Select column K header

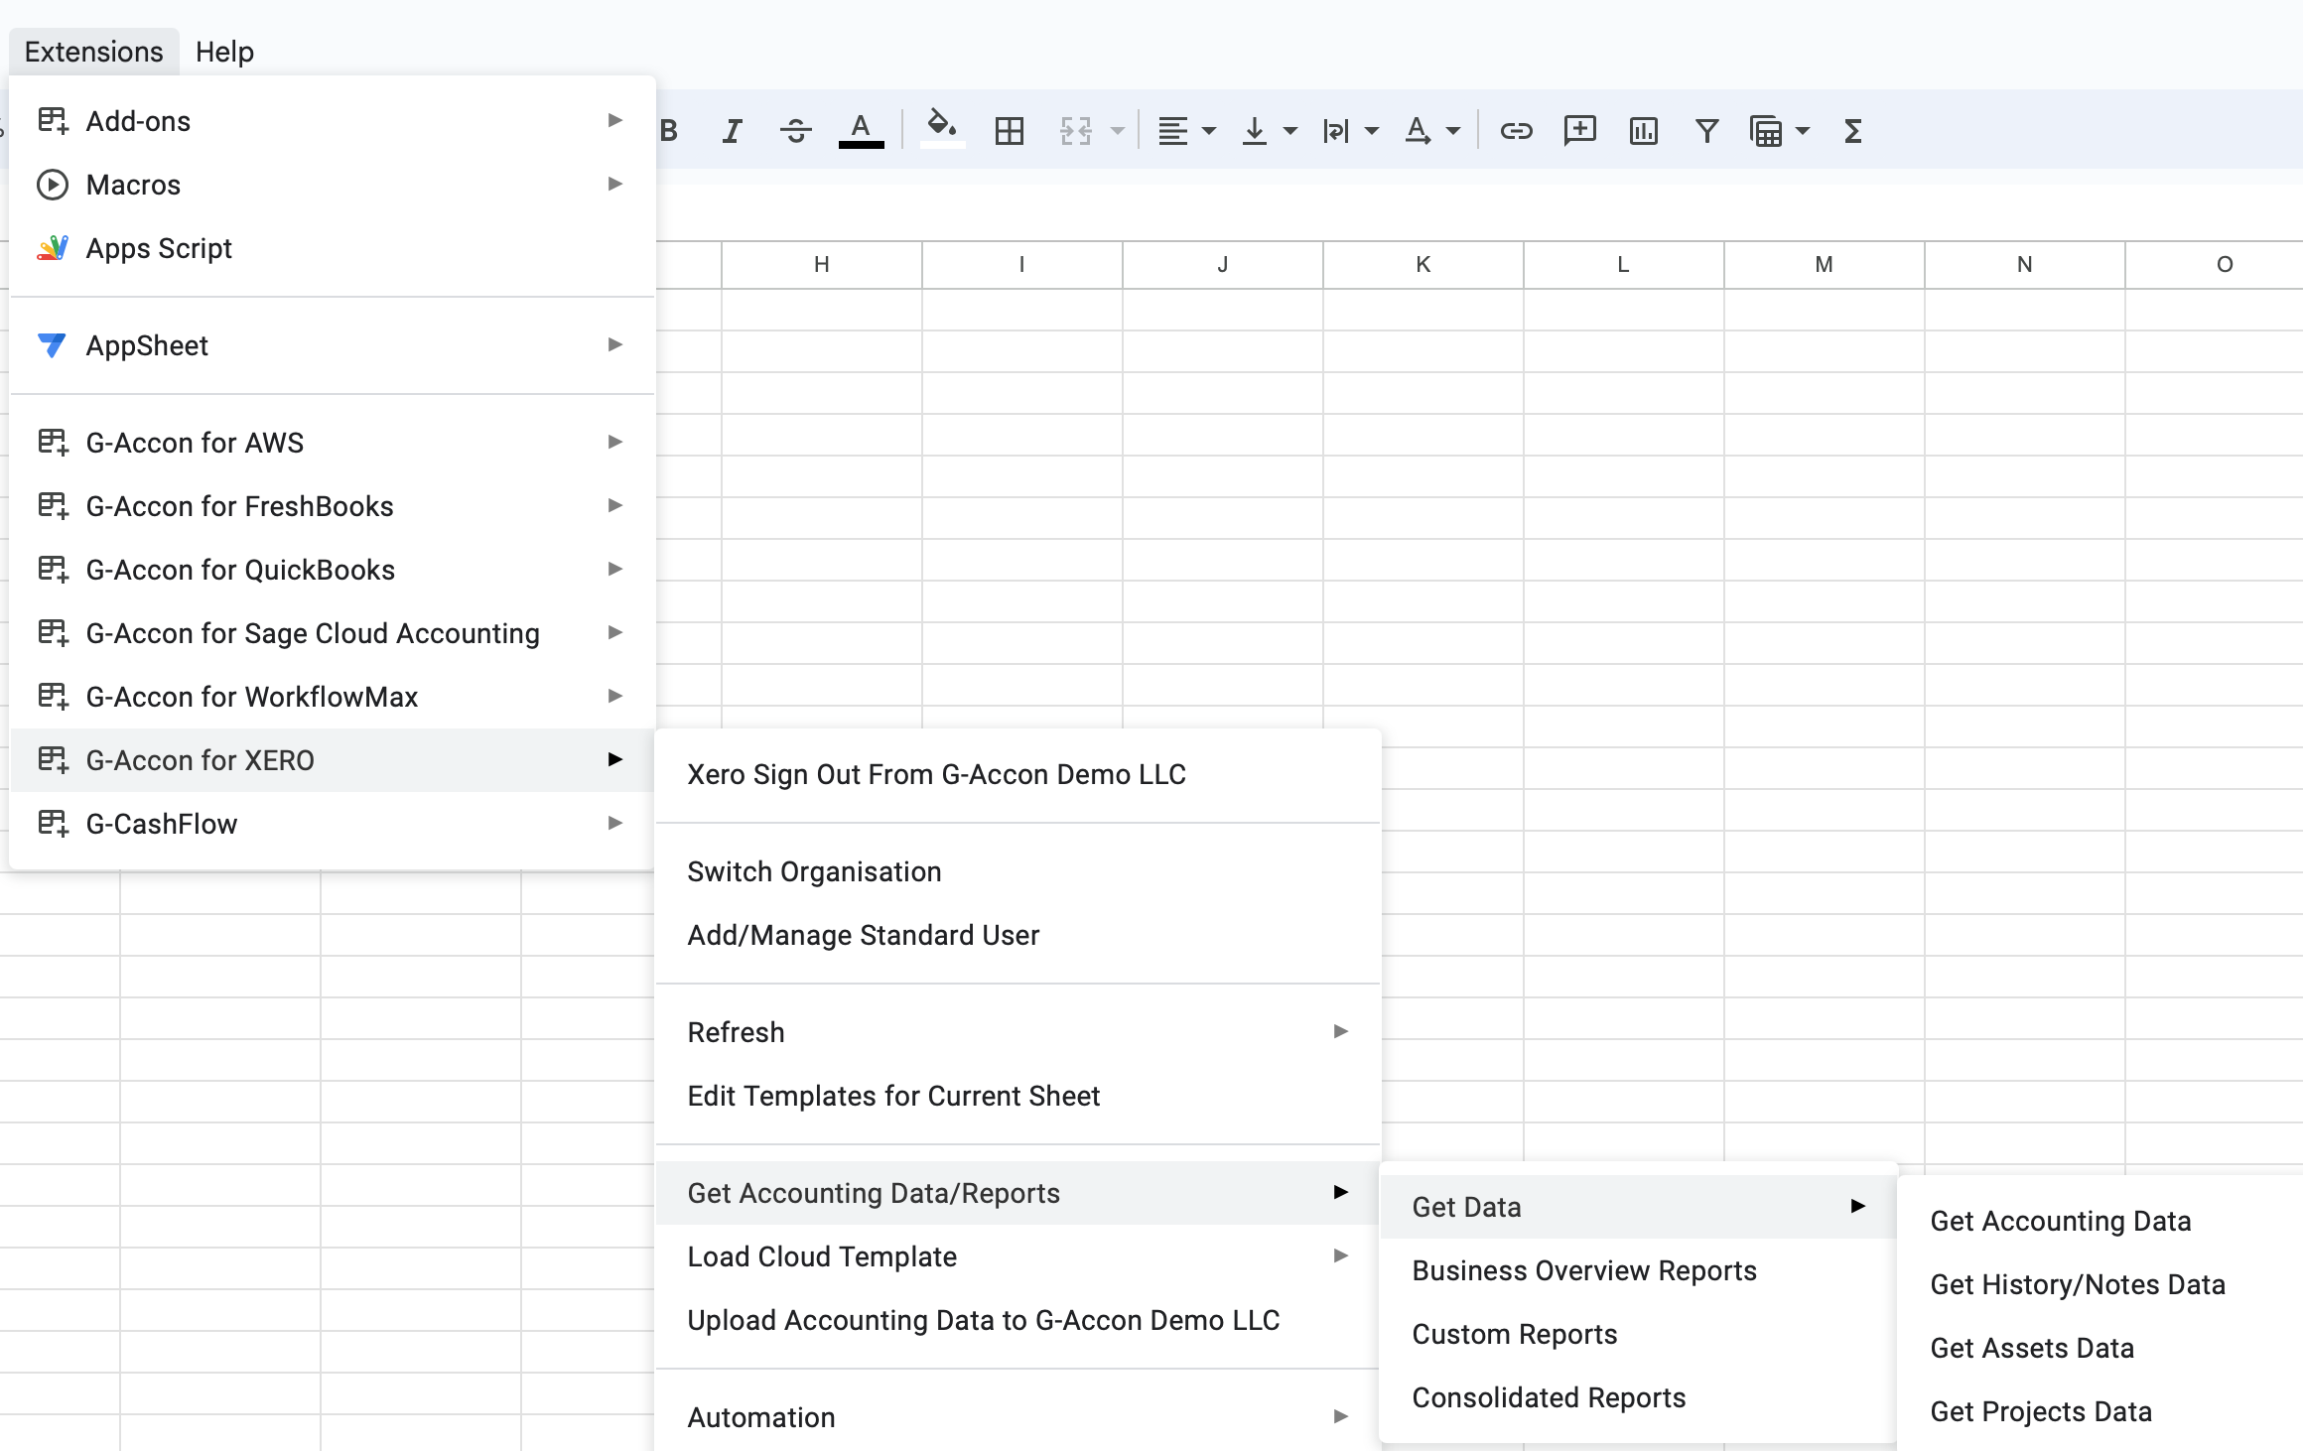pyautogui.click(x=1423, y=265)
